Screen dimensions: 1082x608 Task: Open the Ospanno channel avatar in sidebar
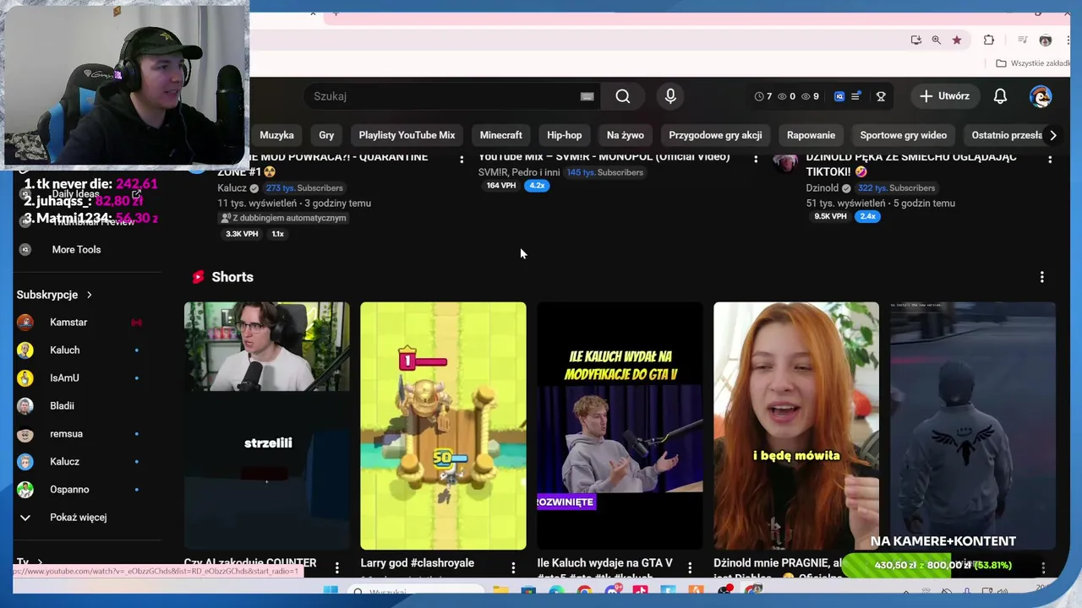coord(25,489)
